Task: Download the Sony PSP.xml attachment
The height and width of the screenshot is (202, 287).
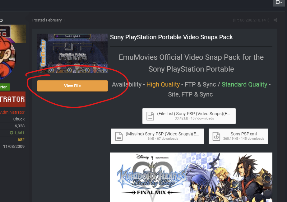Action: [x=238, y=136]
